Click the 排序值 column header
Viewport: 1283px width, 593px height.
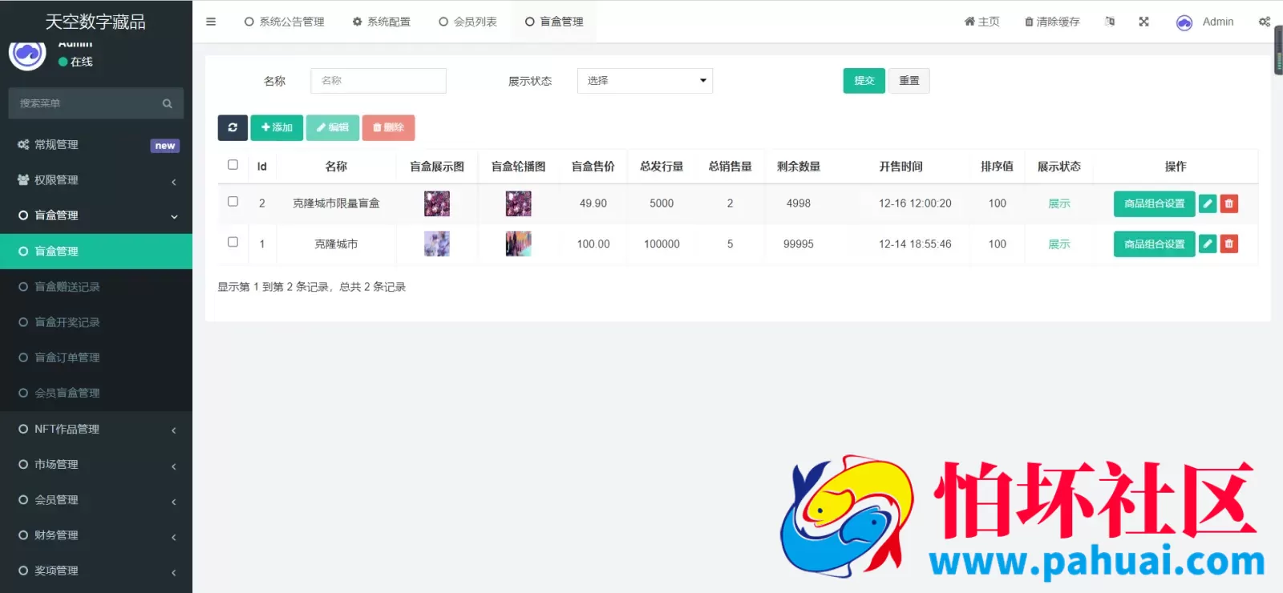pos(997,167)
